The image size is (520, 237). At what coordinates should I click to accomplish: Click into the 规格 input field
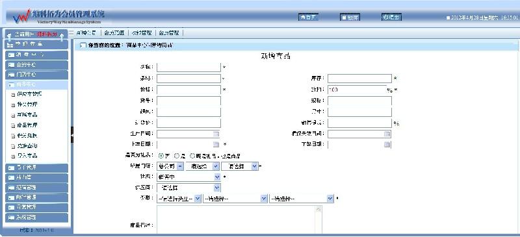(359, 101)
